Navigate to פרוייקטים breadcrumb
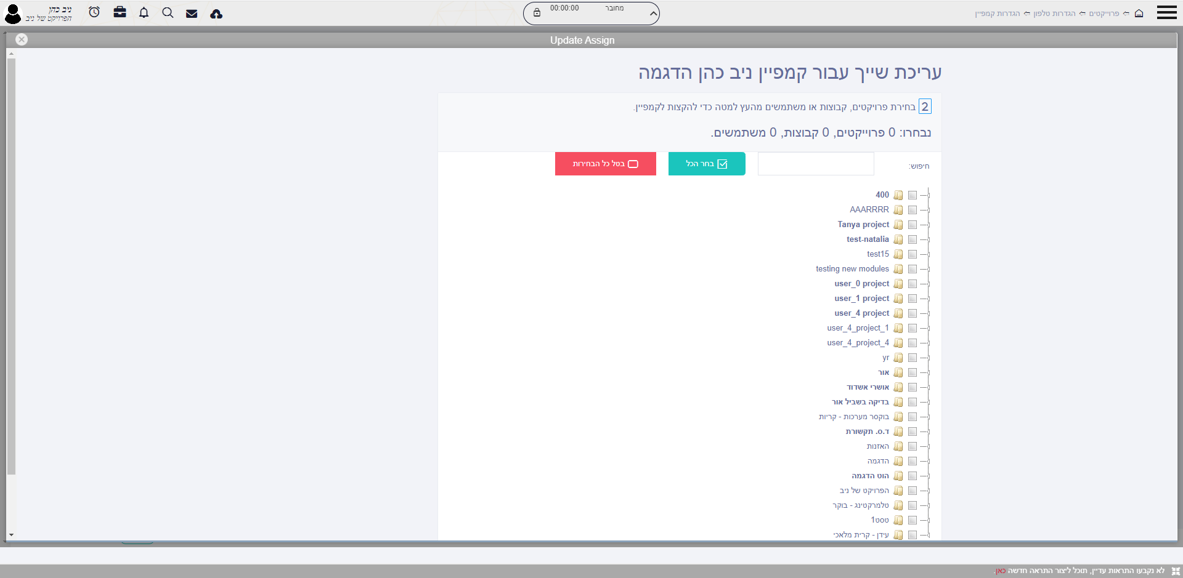The image size is (1183, 578). point(1104,14)
